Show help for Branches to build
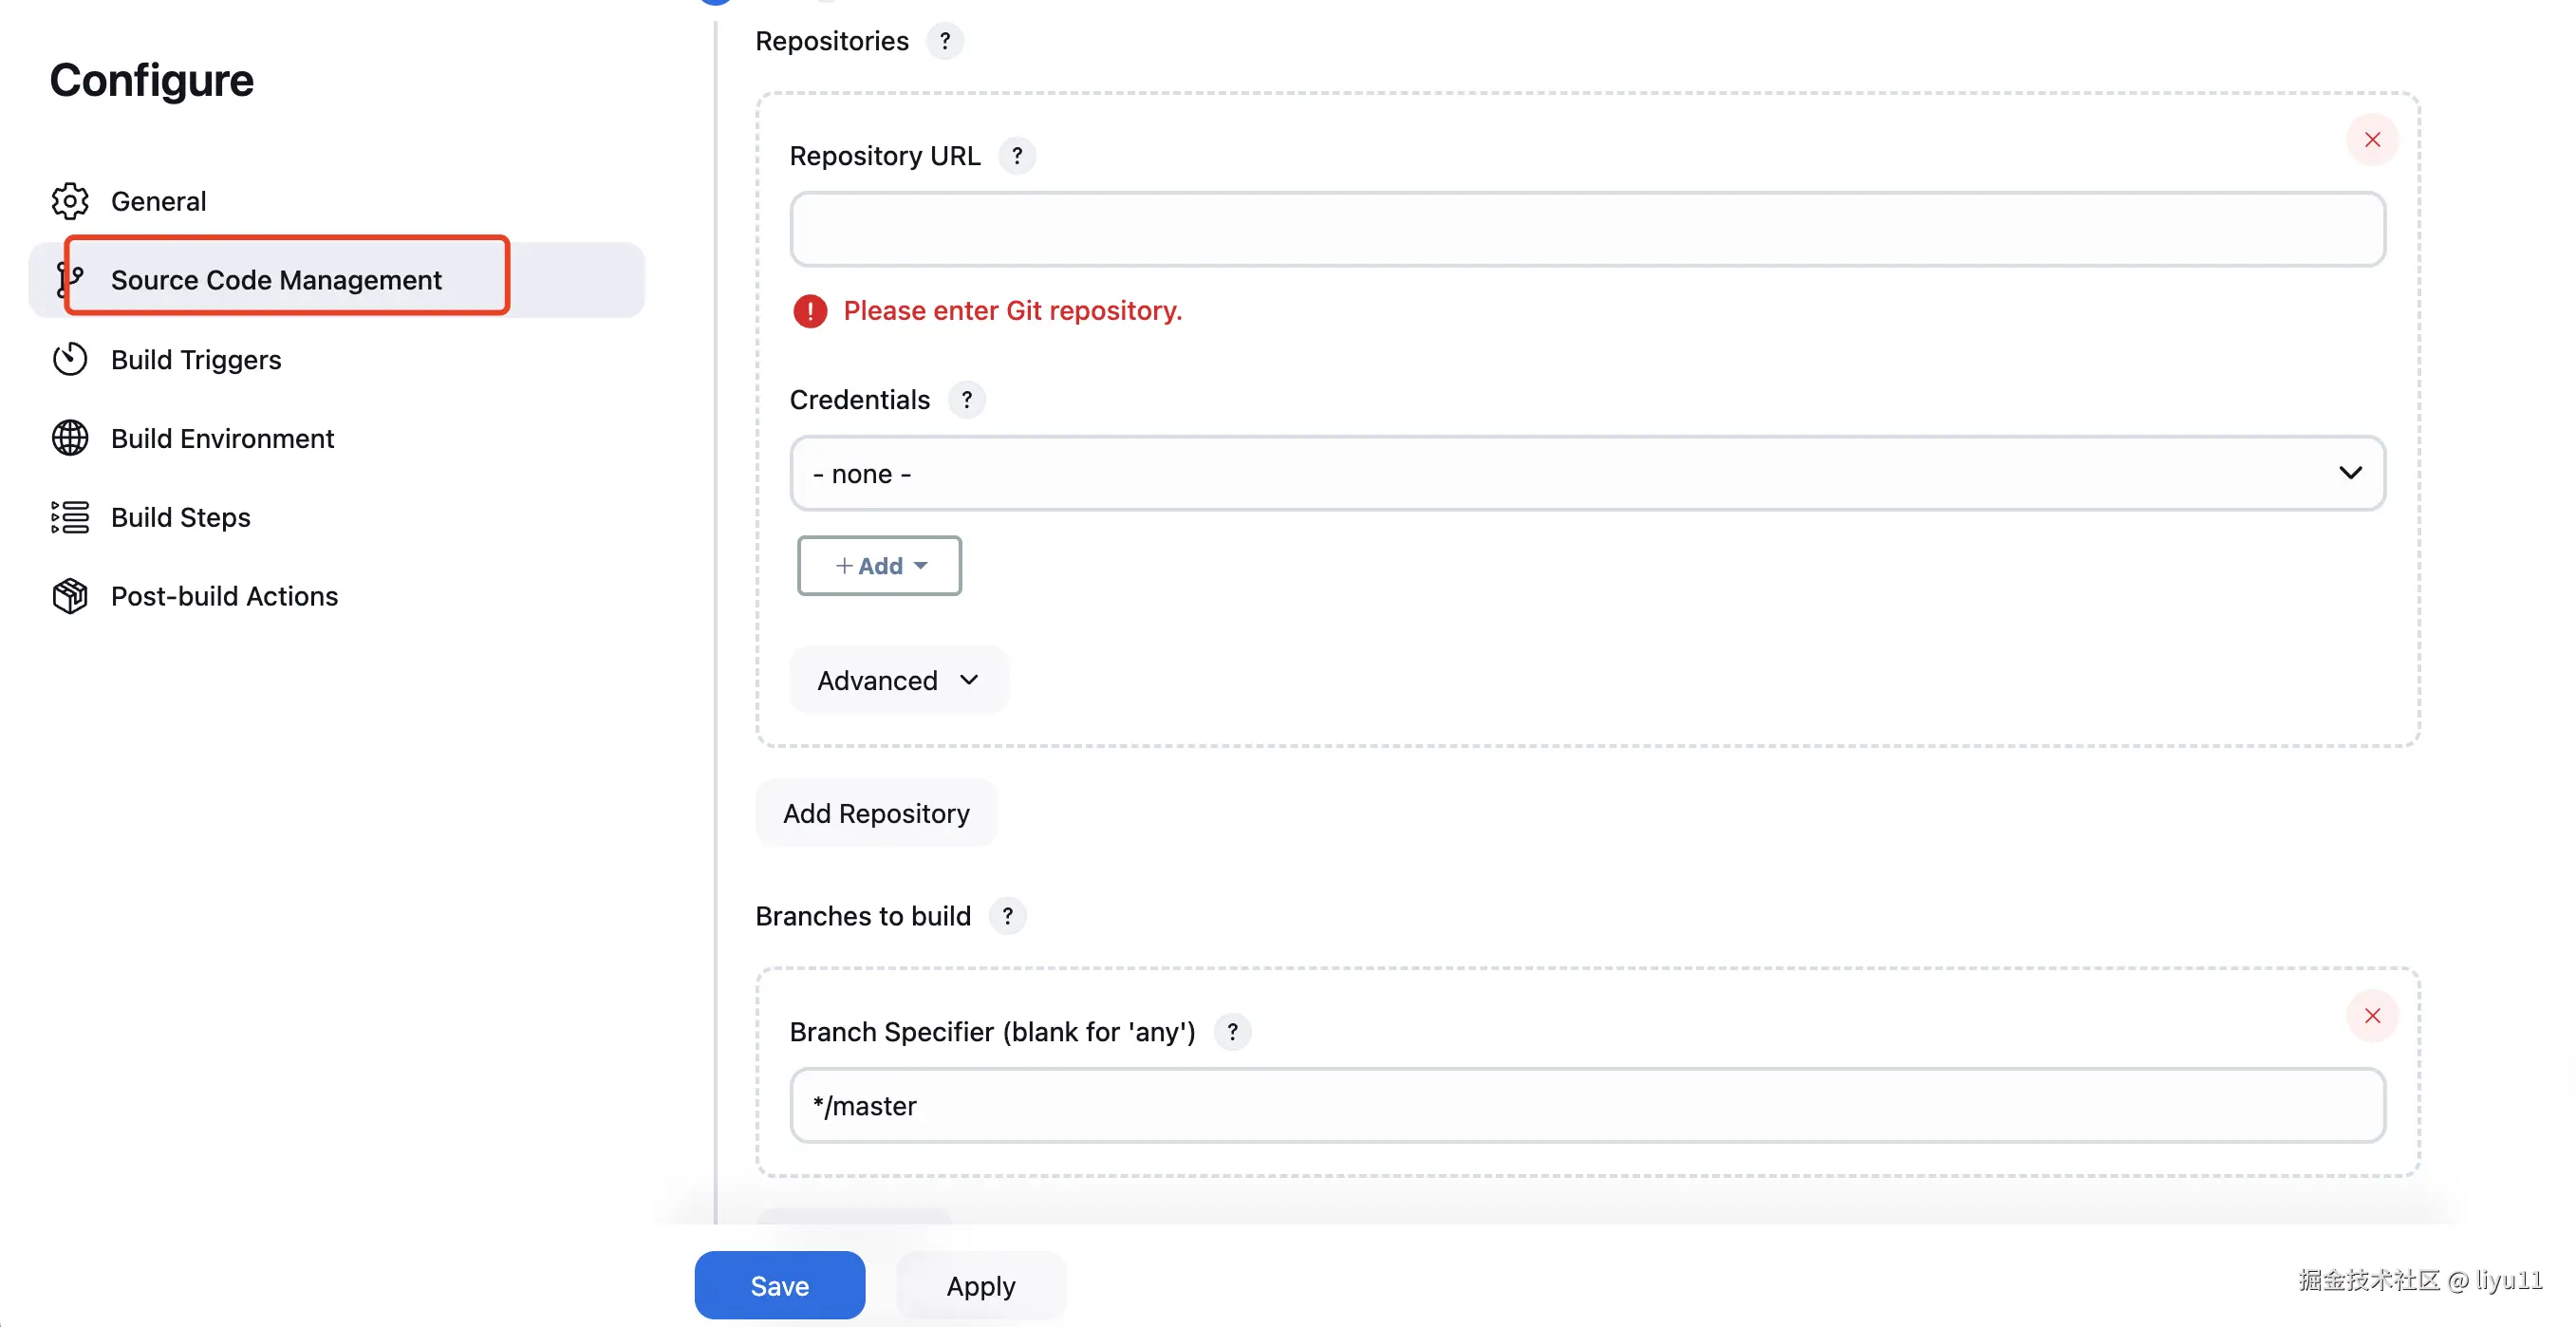 [x=1007, y=916]
